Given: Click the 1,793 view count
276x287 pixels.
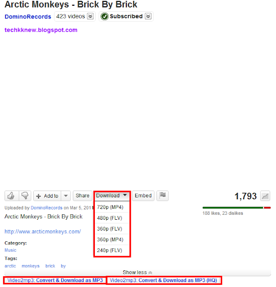Looking at the screenshot, I should (x=245, y=196).
